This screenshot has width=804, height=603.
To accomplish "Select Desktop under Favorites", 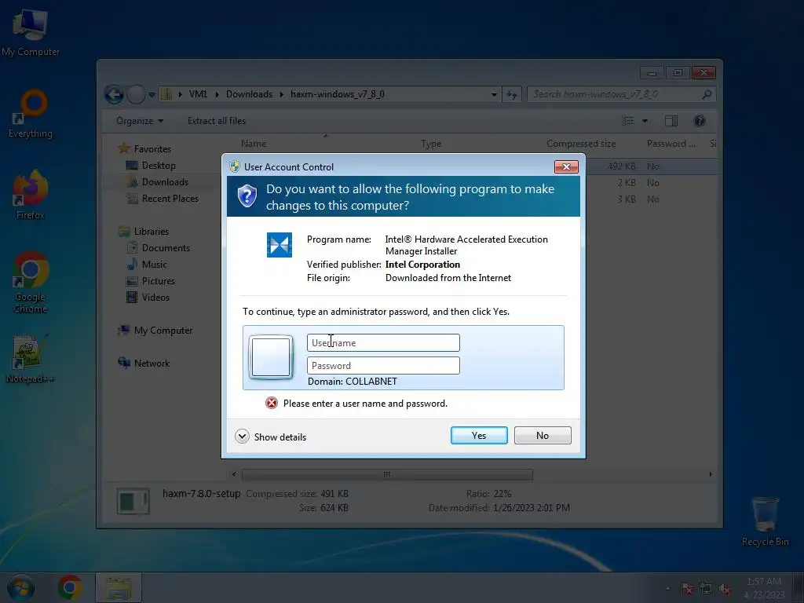I will click(x=151, y=166).
